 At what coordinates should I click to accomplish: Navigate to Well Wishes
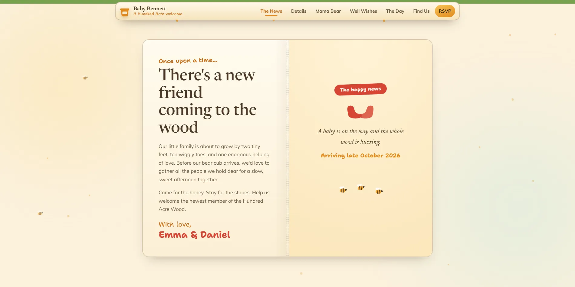pyautogui.click(x=363, y=11)
